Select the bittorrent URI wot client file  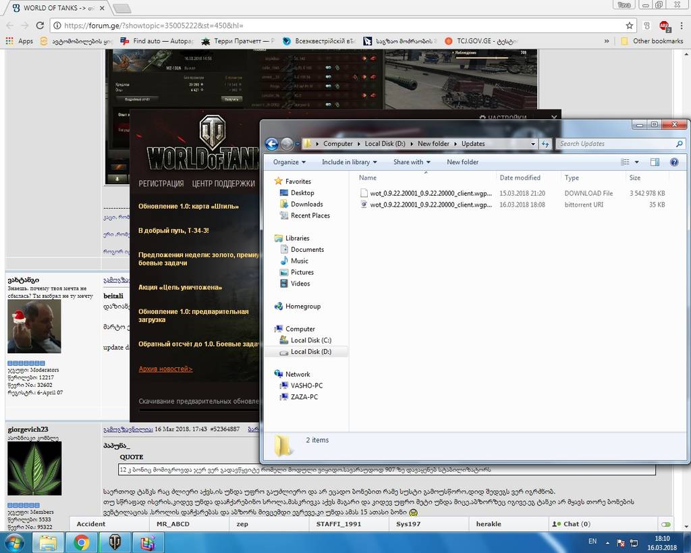click(x=512, y=205)
